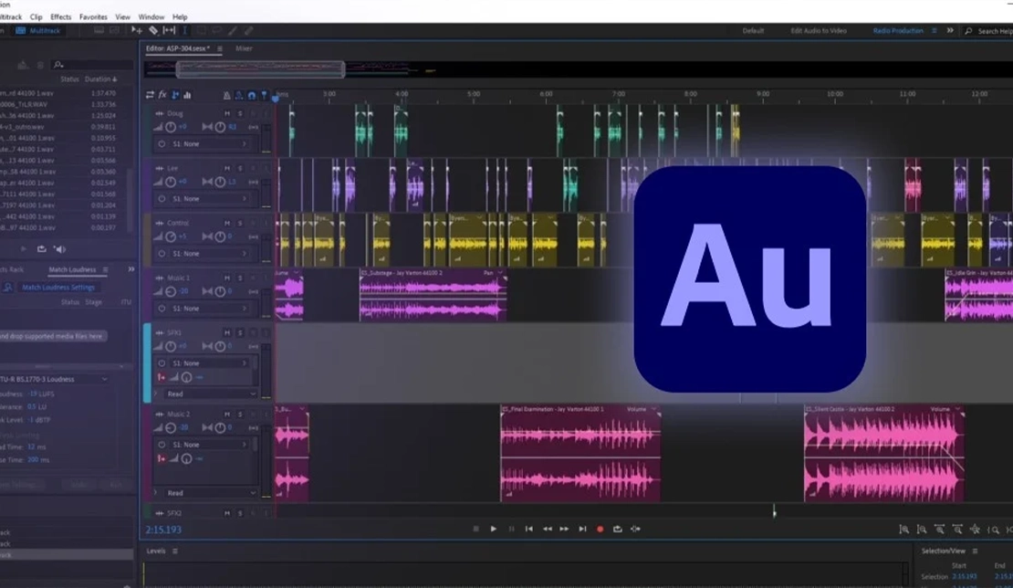The height and width of the screenshot is (588, 1013).
Task: Select the Time Selection tool
Action: click(x=185, y=29)
